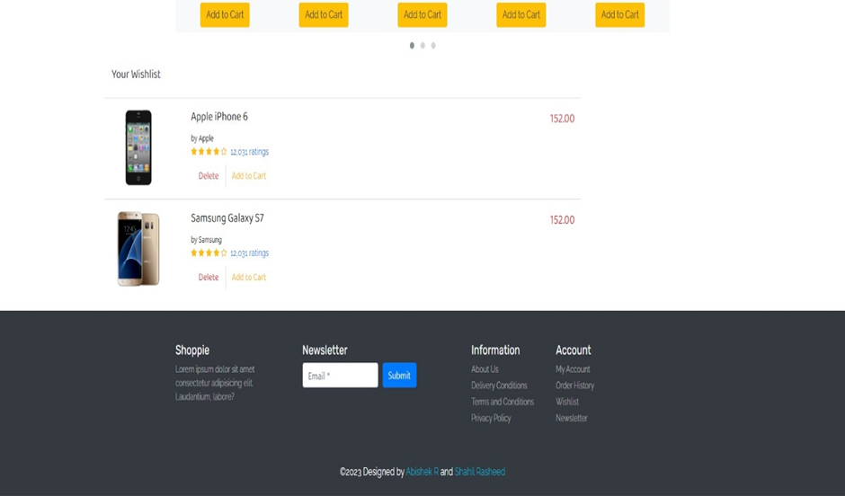Open the Apple iPhone 6 title link
The width and height of the screenshot is (845, 496).
(x=219, y=117)
